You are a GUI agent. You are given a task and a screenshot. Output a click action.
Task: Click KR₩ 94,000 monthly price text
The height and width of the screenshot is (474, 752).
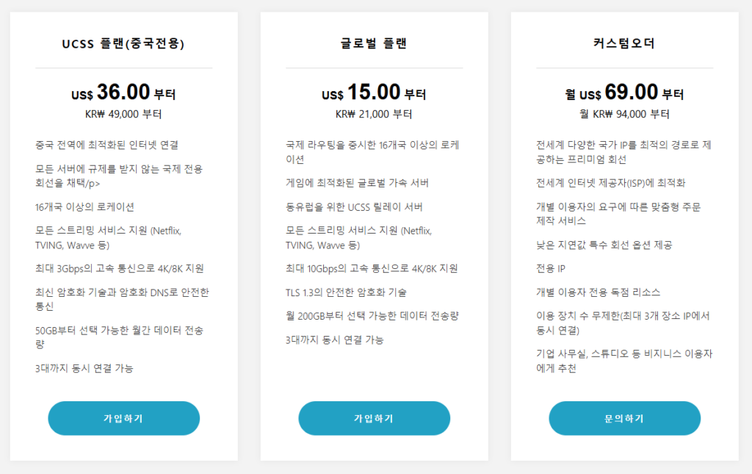[624, 114]
